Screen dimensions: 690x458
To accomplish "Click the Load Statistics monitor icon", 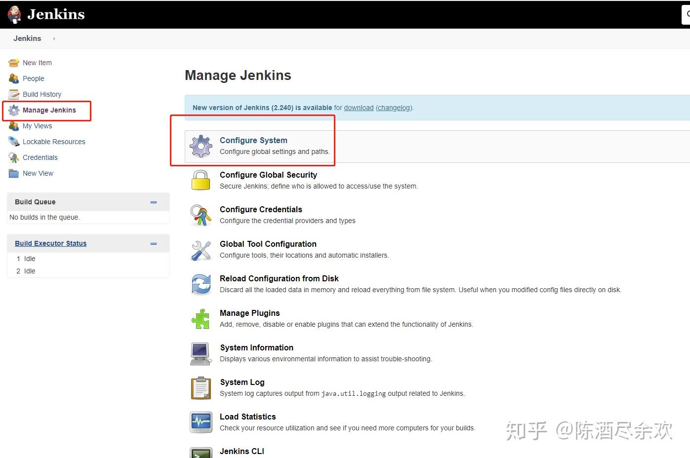I will pos(201,422).
